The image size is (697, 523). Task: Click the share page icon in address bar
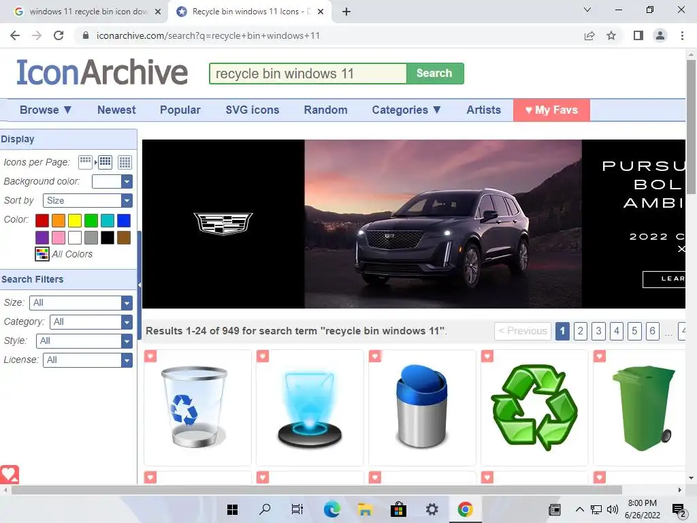point(589,35)
